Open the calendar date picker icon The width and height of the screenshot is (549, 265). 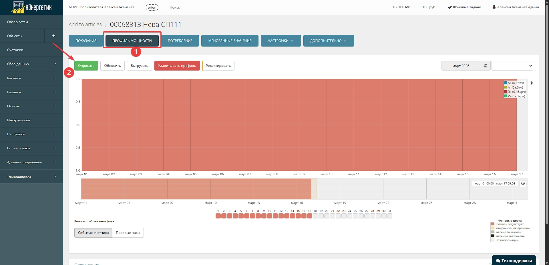tap(485, 66)
